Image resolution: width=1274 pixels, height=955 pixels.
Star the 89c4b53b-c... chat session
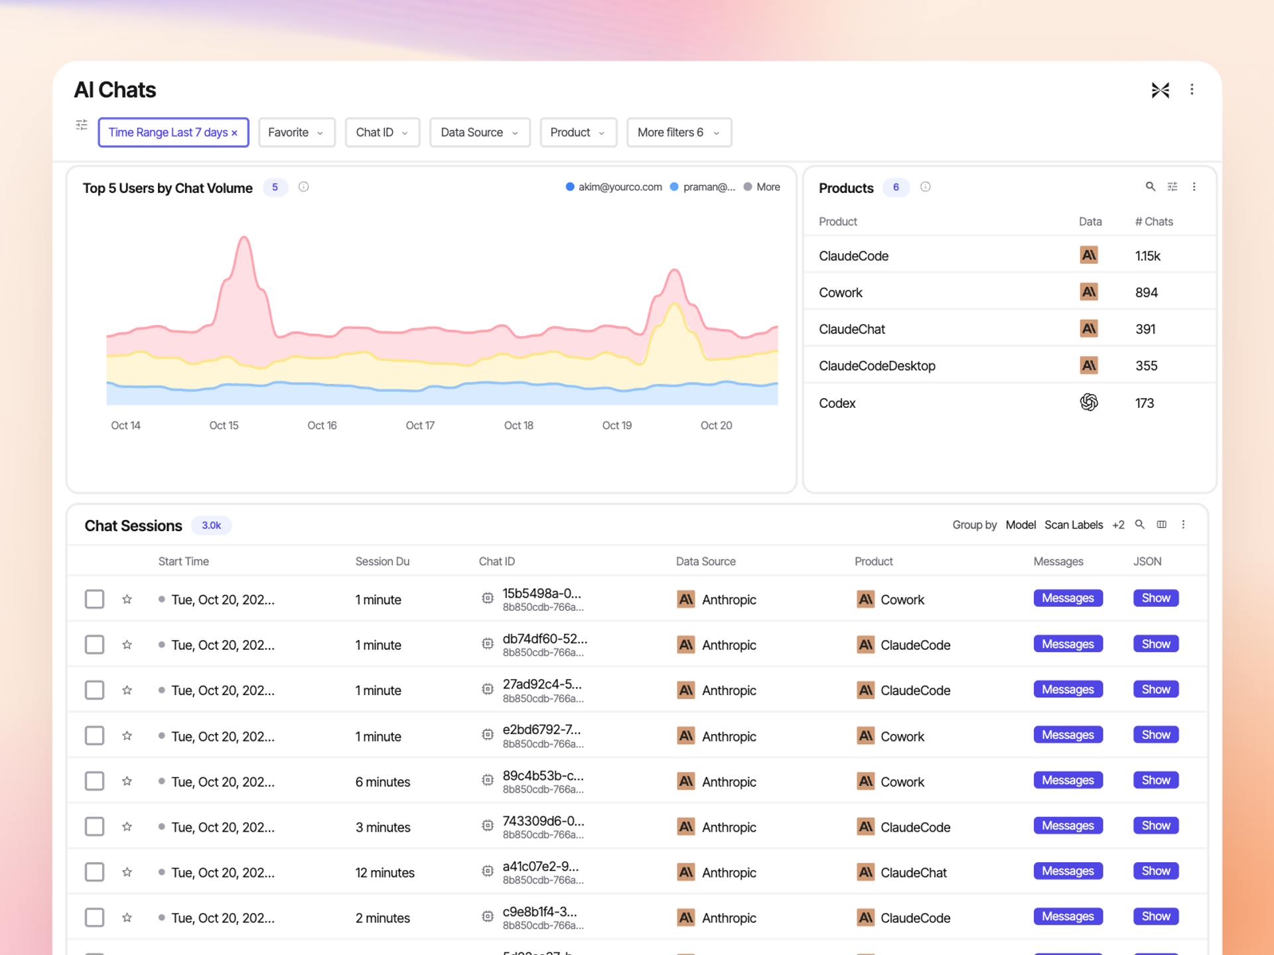point(127,782)
